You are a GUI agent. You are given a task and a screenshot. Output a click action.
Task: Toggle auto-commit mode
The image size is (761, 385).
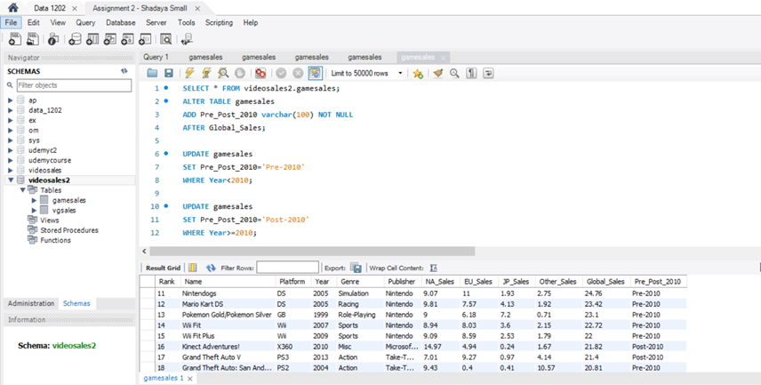coord(315,73)
